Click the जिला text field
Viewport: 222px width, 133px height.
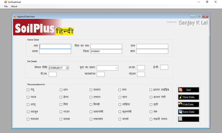[x=106, y=51]
